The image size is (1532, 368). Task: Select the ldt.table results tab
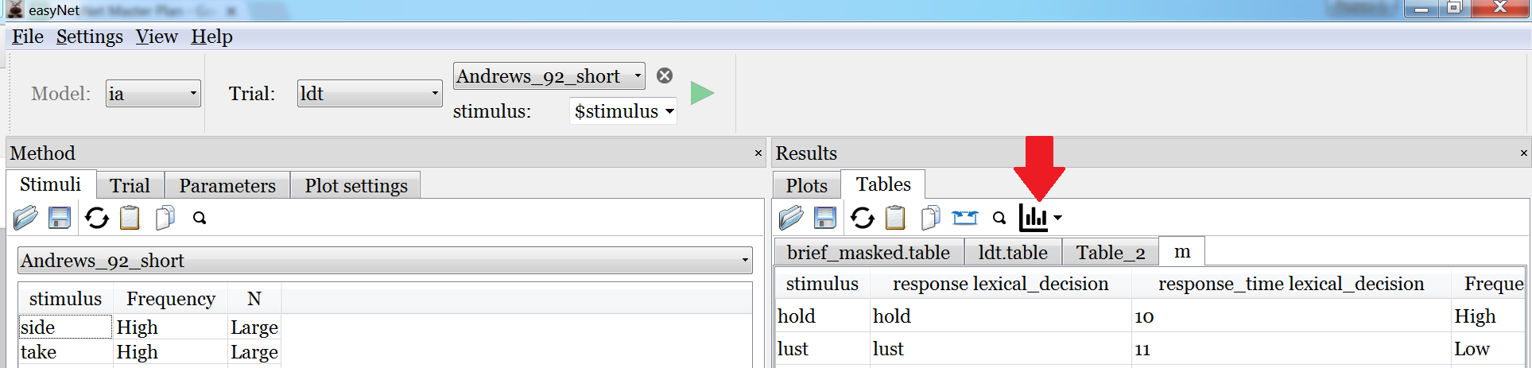pyautogui.click(x=1012, y=253)
